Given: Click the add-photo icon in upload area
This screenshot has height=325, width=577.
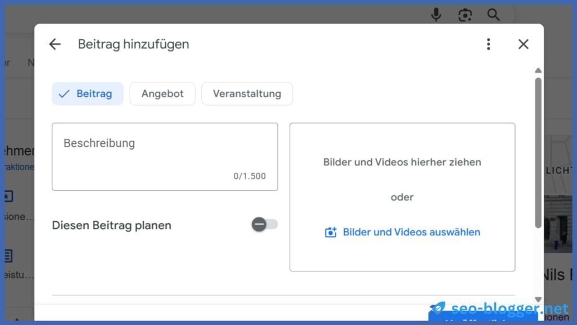Looking at the screenshot, I should (331, 232).
